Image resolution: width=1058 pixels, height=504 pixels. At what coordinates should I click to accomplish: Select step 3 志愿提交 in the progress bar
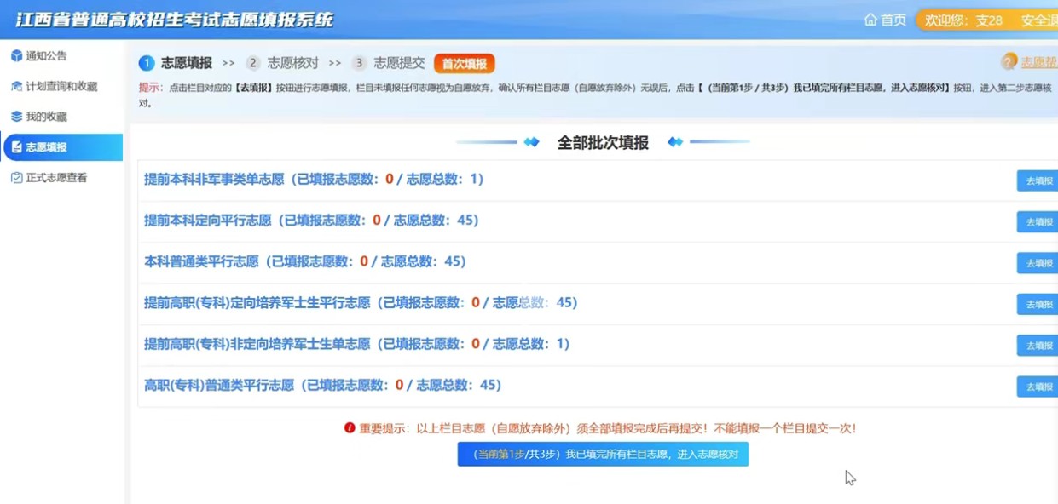(x=389, y=63)
